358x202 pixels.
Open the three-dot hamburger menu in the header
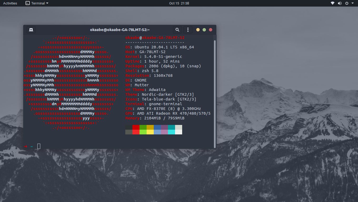click(x=188, y=30)
